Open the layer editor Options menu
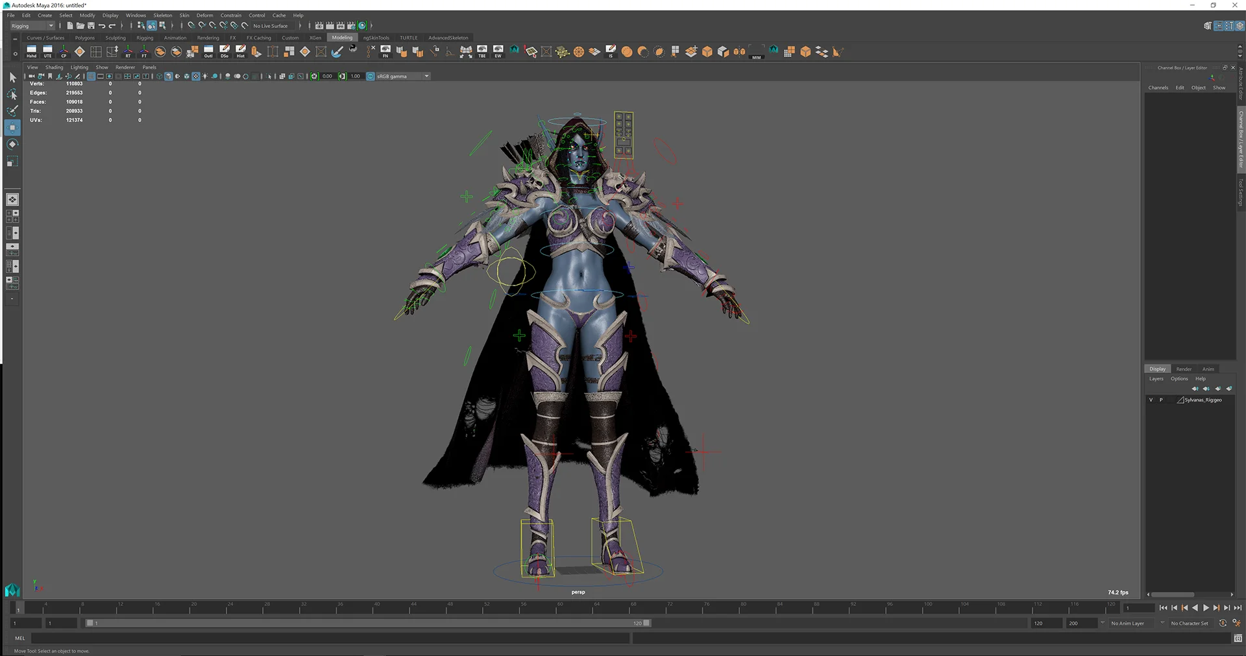The height and width of the screenshot is (656, 1246). 1179,379
